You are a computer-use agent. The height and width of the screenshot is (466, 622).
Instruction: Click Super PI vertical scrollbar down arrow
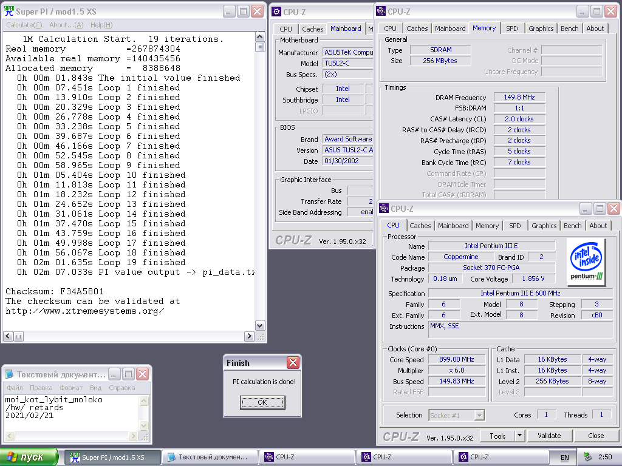point(260,326)
